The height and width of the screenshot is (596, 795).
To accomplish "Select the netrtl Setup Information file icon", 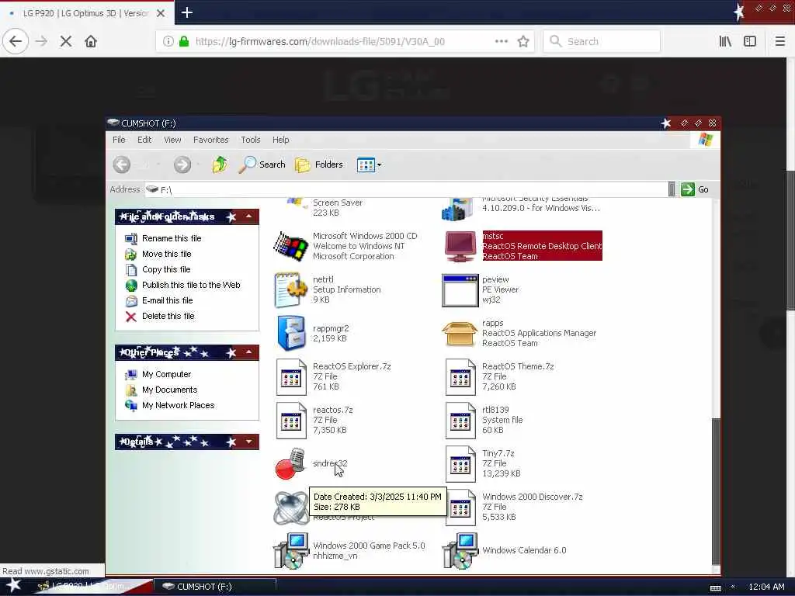I will click(x=291, y=290).
